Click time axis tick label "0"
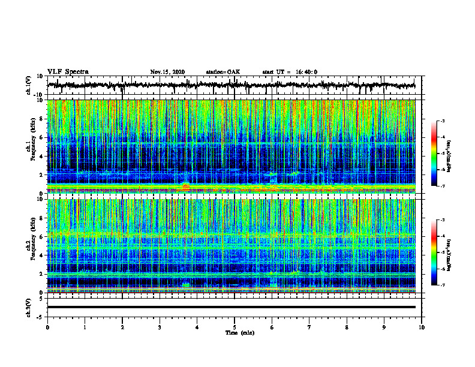 (47, 327)
